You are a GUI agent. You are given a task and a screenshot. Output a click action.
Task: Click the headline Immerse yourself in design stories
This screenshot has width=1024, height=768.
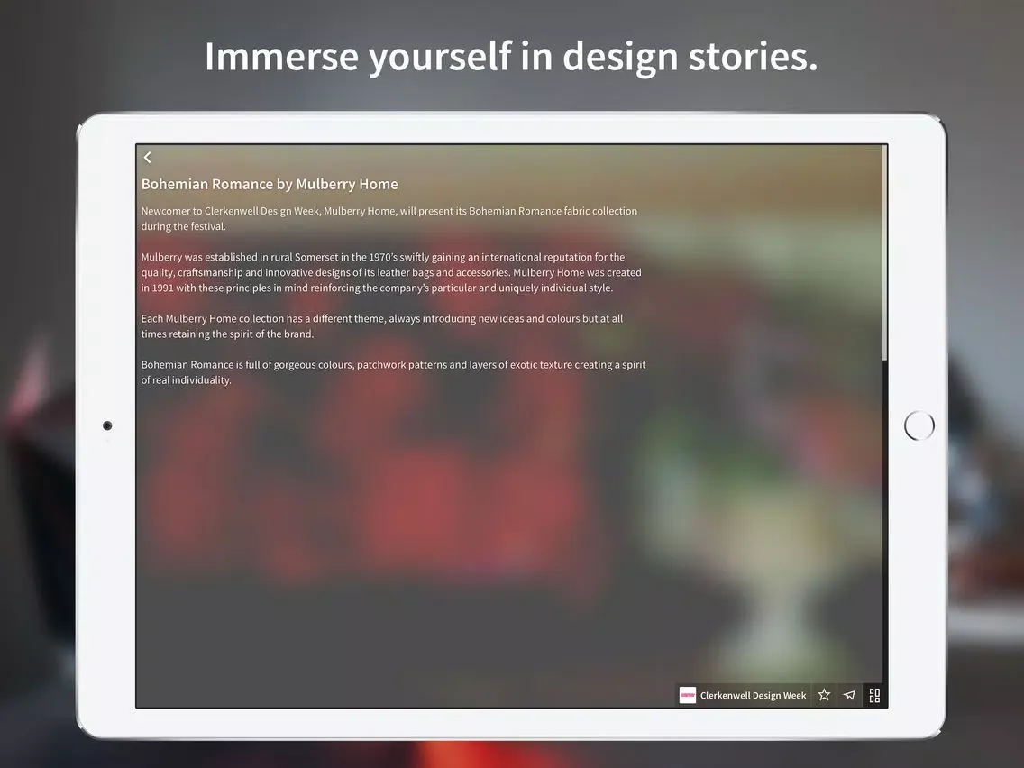tap(511, 56)
